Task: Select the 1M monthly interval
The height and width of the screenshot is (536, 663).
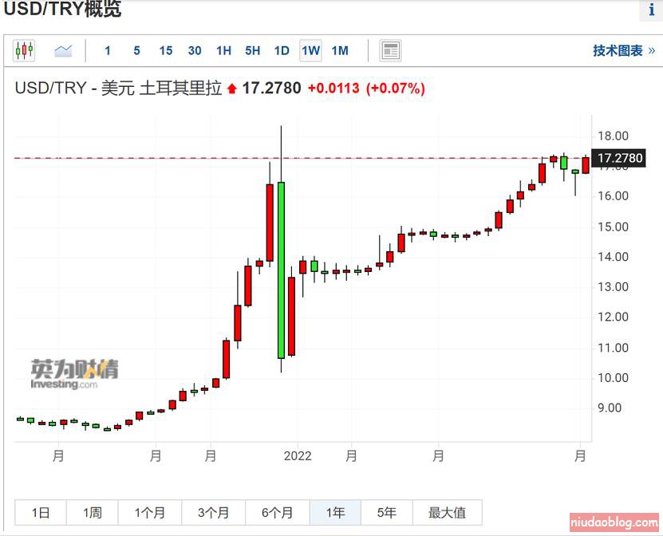Action: tap(340, 51)
